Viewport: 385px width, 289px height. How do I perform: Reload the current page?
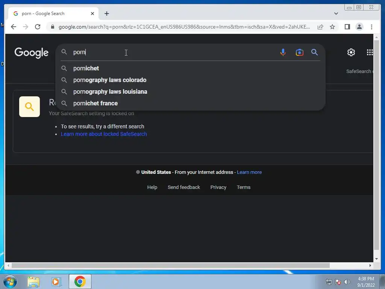38,27
